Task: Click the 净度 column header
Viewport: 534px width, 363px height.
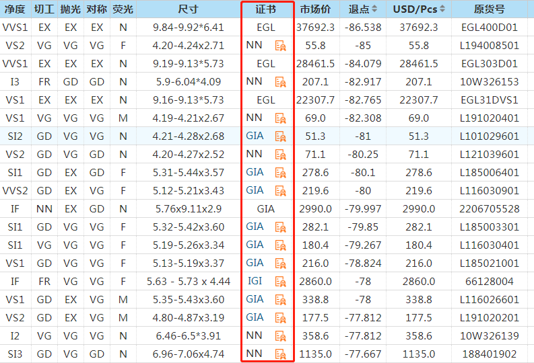Action: coord(15,9)
